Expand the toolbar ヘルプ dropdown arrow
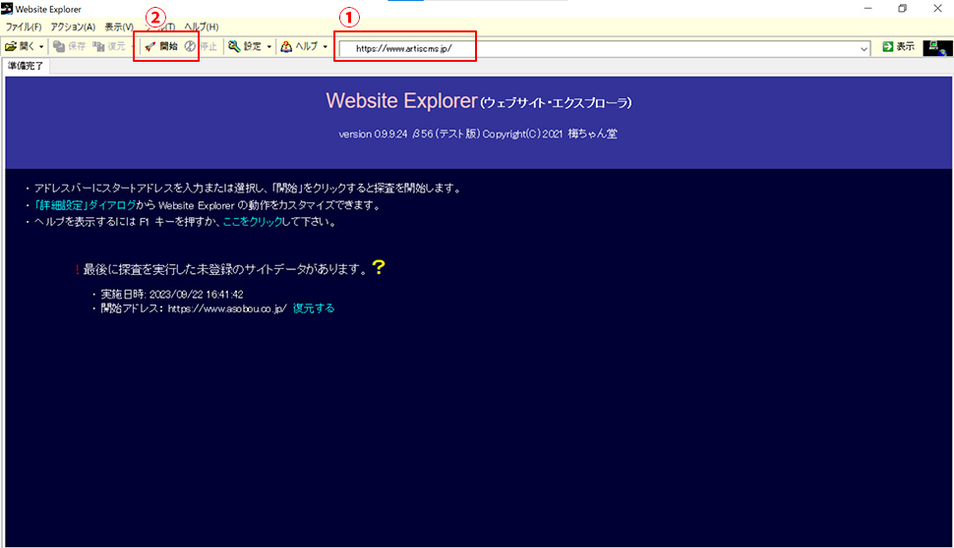 [x=325, y=47]
